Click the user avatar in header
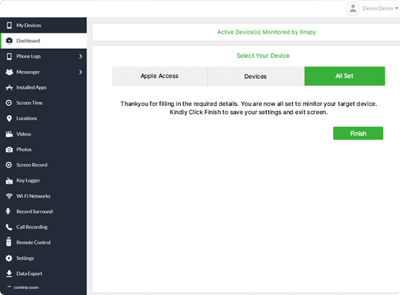The width and height of the screenshot is (400, 295). 353,8
